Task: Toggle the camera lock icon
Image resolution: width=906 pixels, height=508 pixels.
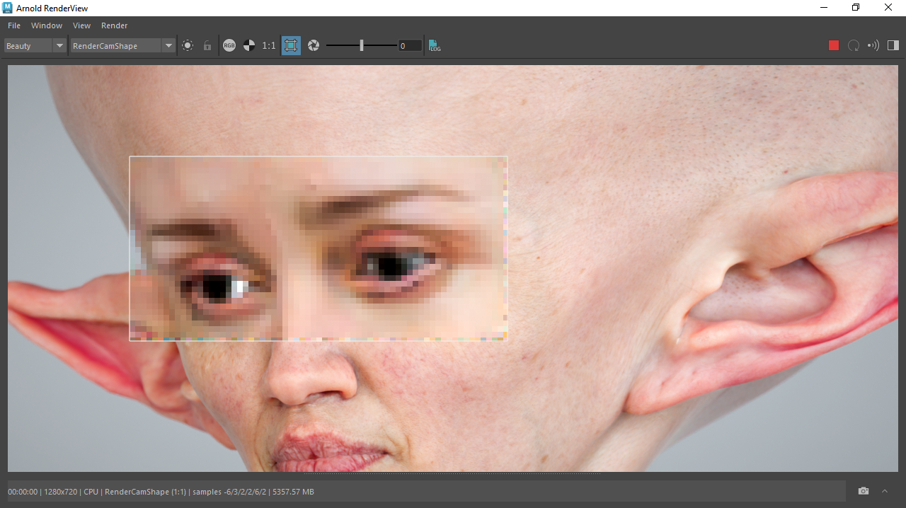Action: 207,45
